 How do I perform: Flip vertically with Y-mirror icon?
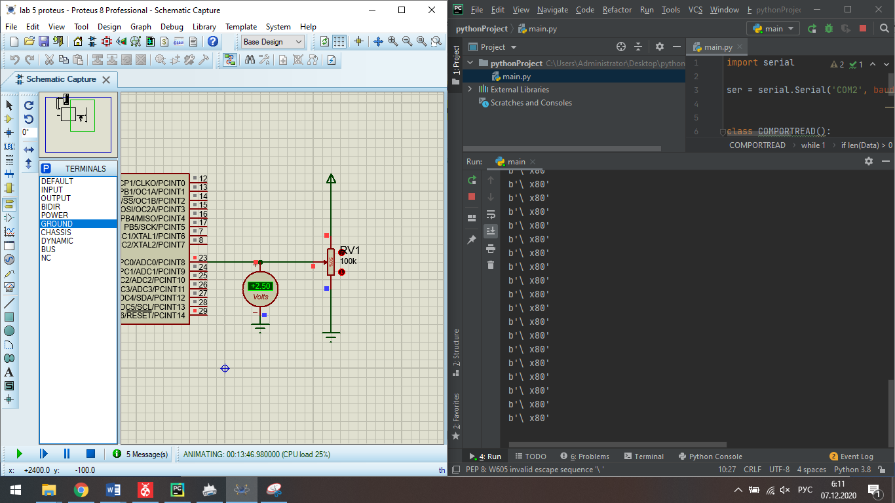coord(29,164)
